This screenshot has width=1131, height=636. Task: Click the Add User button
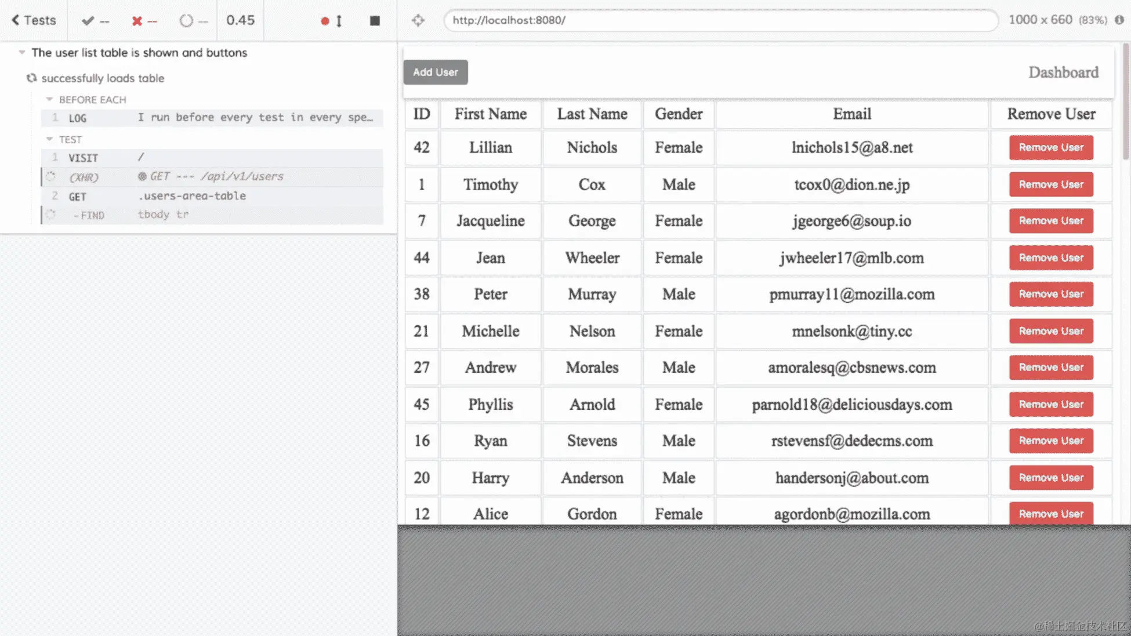tap(436, 72)
